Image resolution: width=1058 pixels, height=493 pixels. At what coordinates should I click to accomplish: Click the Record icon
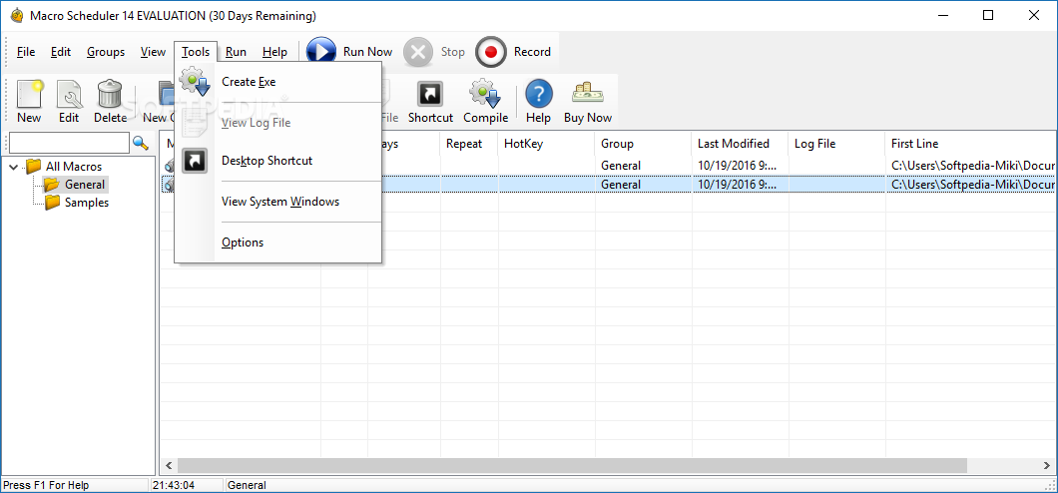(490, 52)
